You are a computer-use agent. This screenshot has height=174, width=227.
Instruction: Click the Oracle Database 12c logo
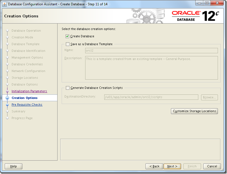[x=195, y=16]
